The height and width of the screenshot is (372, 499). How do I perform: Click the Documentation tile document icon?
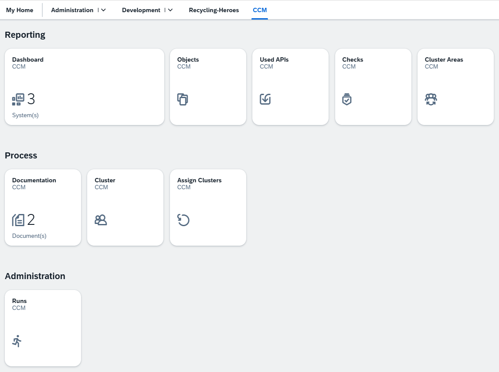coord(18,220)
